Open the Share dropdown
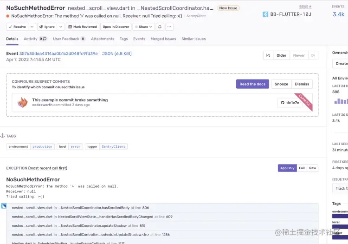The height and width of the screenshot is (244, 348). click(143, 26)
